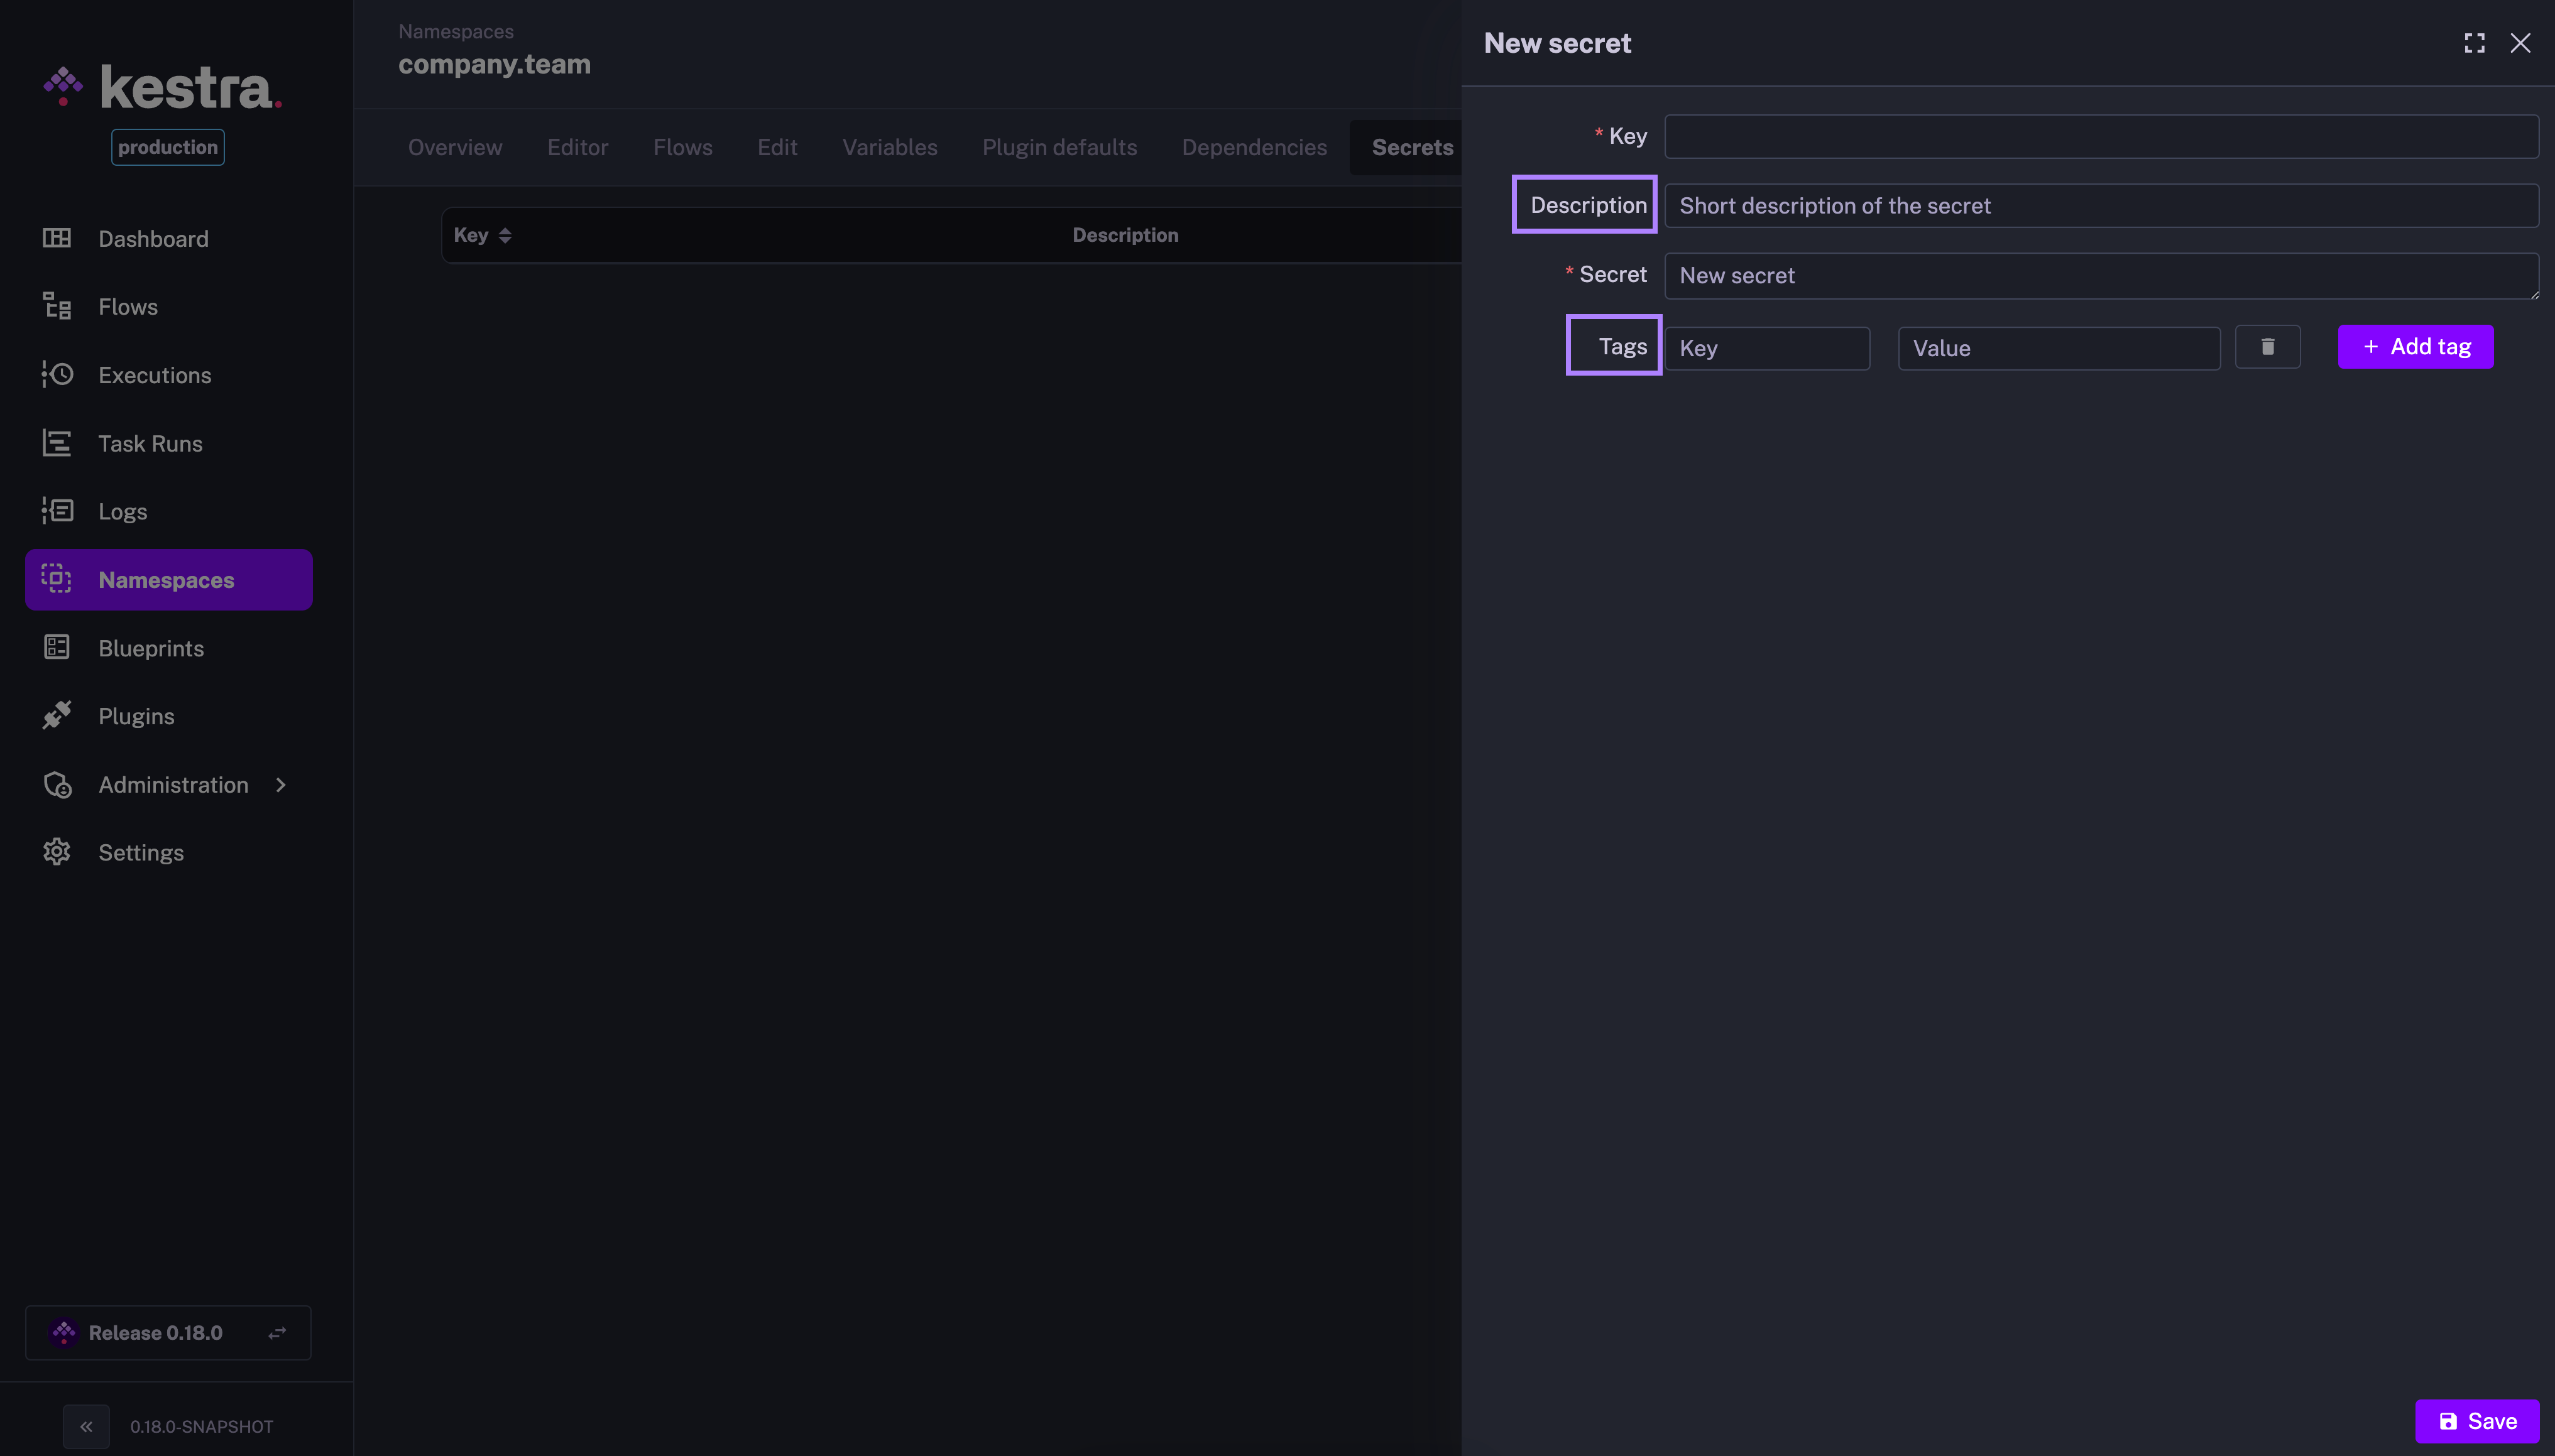The width and height of the screenshot is (2555, 1456).
Task: Switch to the Variables tab
Action: point(889,147)
